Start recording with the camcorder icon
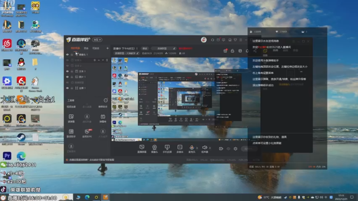 (x=221, y=149)
